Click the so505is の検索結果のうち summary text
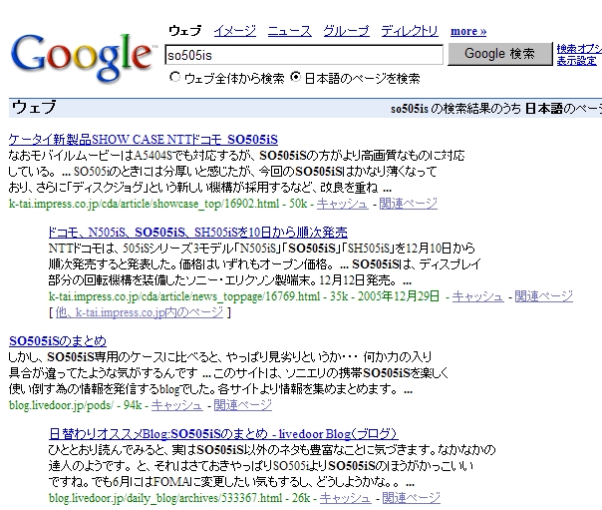This screenshot has width=602, height=510. coord(455,109)
